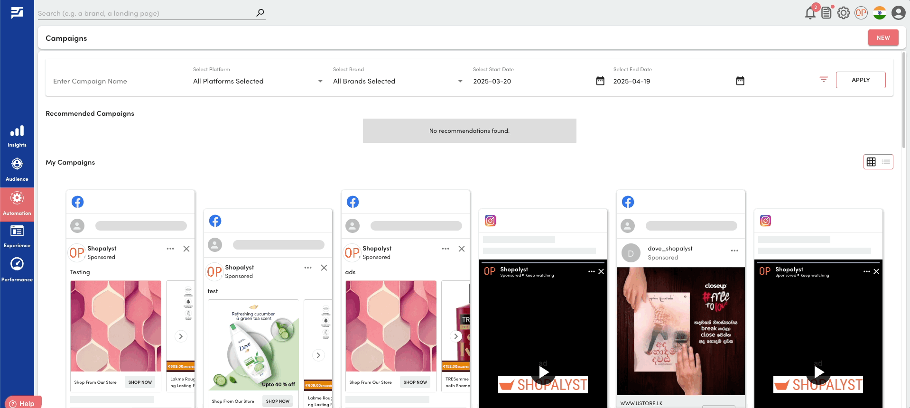The image size is (910, 408).
Task: Open the Experience sidebar section
Action: click(17, 237)
